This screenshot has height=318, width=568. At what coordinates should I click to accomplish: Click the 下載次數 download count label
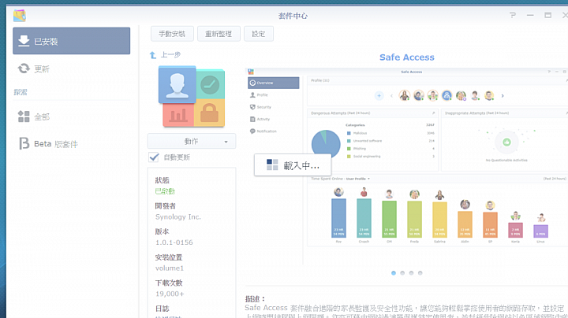[x=169, y=283]
